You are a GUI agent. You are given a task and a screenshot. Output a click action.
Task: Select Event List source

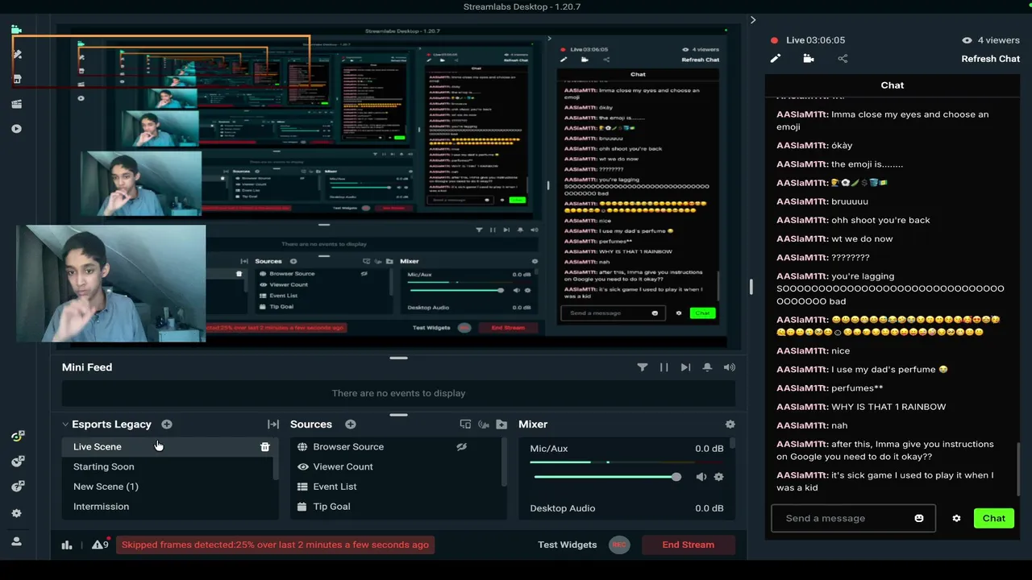coord(395,487)
